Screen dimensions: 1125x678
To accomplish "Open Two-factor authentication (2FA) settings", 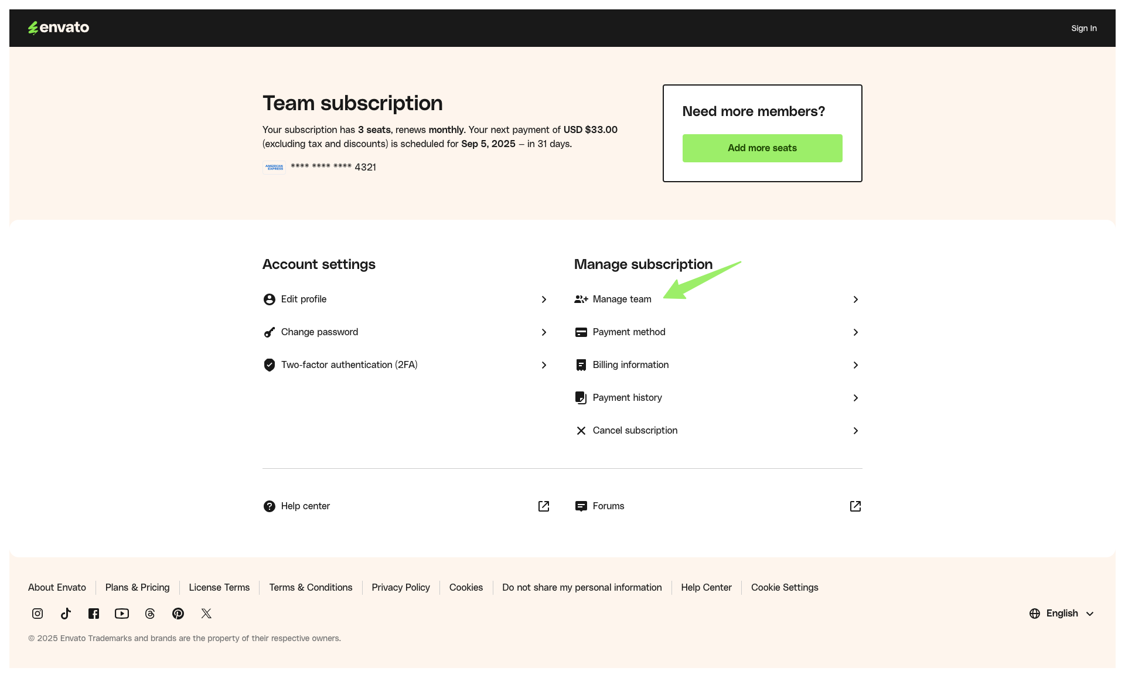I will click(349, 365).
